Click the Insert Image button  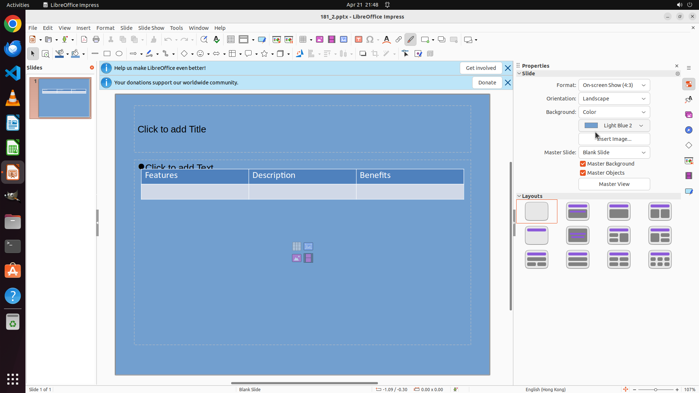614,139
